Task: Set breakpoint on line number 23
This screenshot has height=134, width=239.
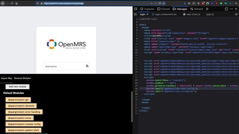Action: click(136, 80)
